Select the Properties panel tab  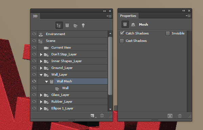point(128,16)
